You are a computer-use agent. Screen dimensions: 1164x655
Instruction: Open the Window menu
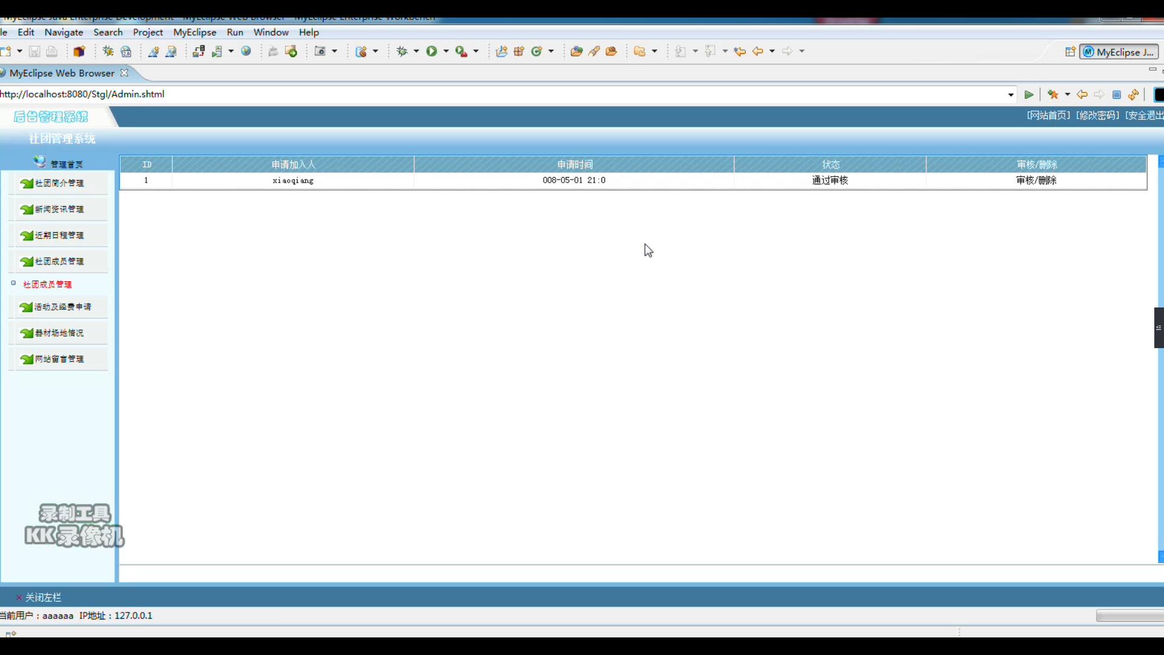tap(271, 32)
